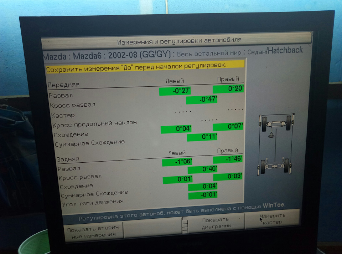
Task: Click the 'Угол тяги движения' label
Action: click(x=93, y=203)
